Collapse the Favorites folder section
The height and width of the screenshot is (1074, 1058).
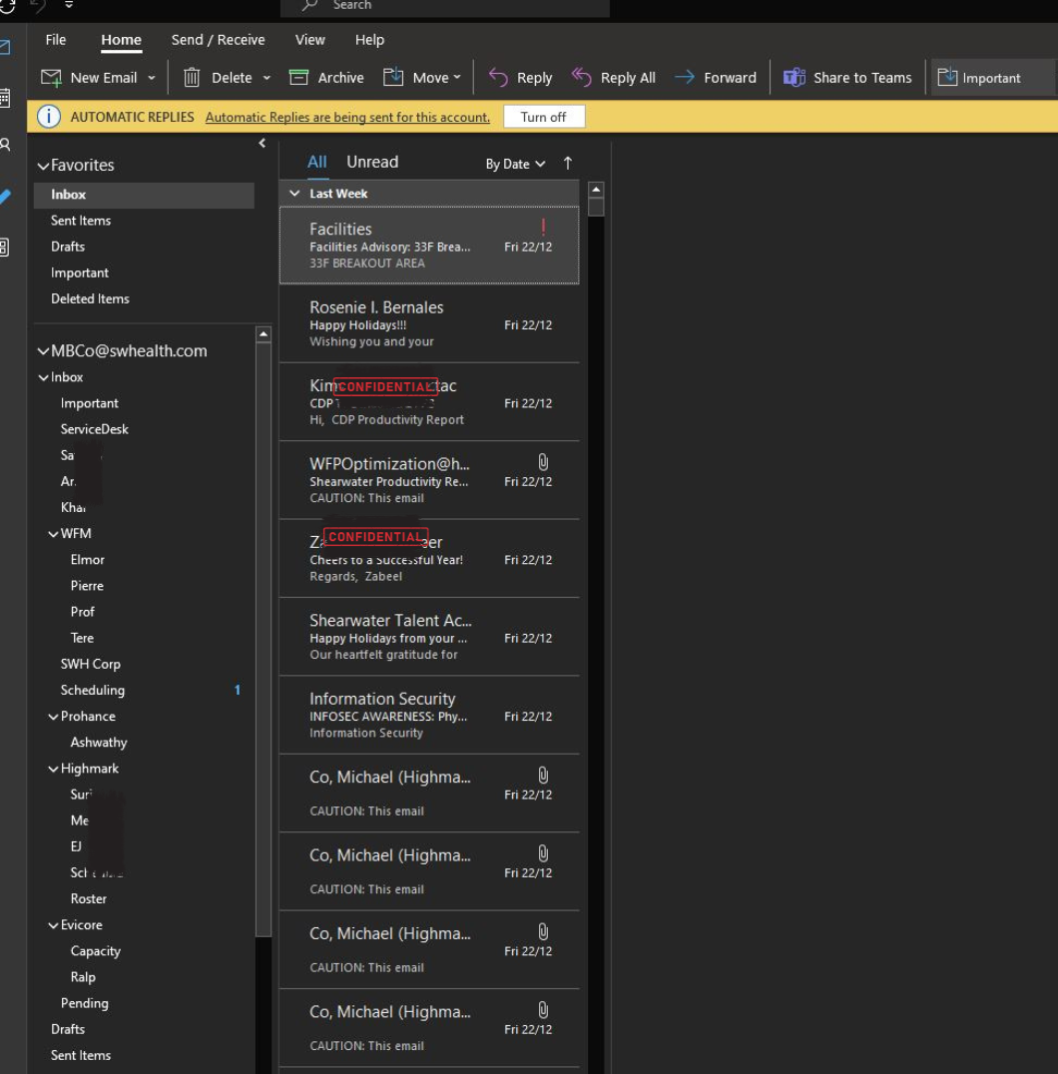43,166
